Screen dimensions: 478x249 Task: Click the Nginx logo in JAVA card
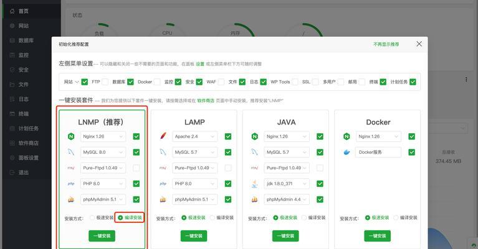point(254,136)
